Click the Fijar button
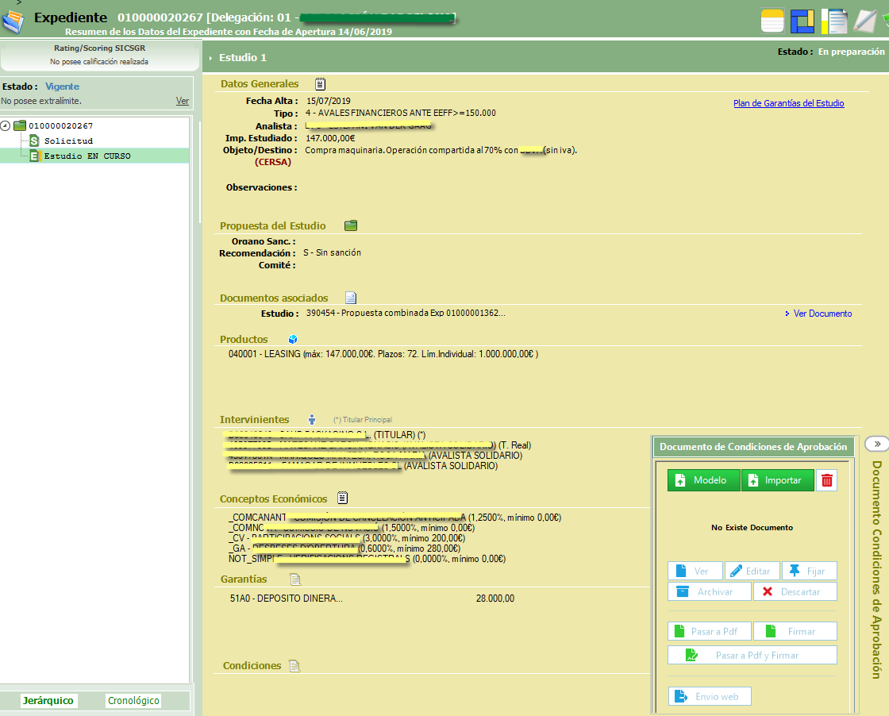 point(809,571)
